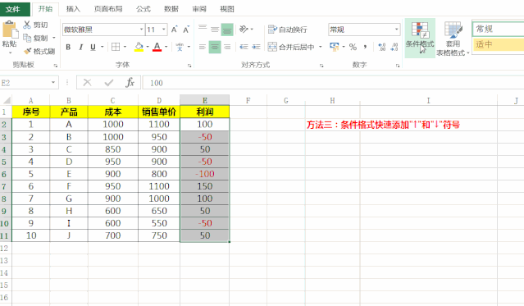Toggle Underline formatting
Image resolution: width=524 pixels, height=306 pixels.
pos(93,47)
